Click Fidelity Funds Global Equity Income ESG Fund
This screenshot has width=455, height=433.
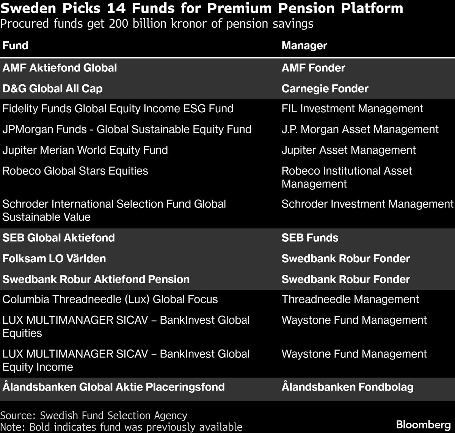118,109
